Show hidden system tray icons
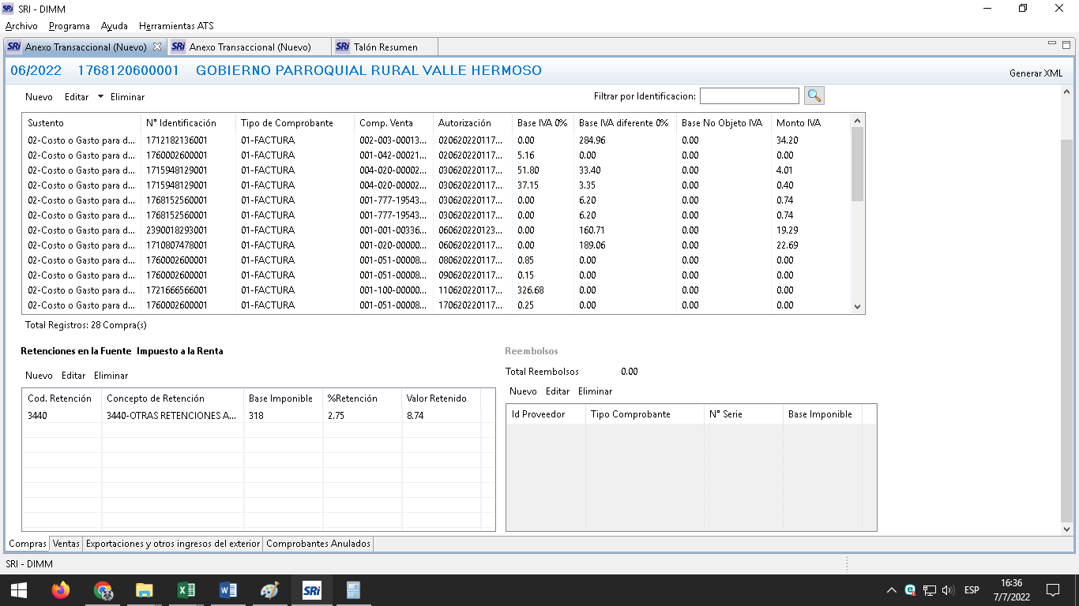This screenshot has width=1079, height=606. 891,590
